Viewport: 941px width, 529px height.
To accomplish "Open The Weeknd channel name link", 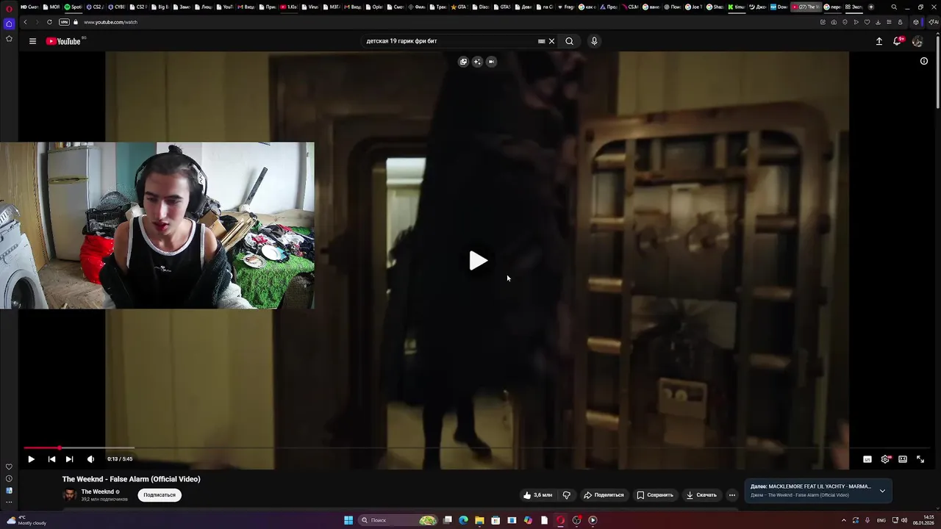I will pyautogui.click(x=97, y=492).
